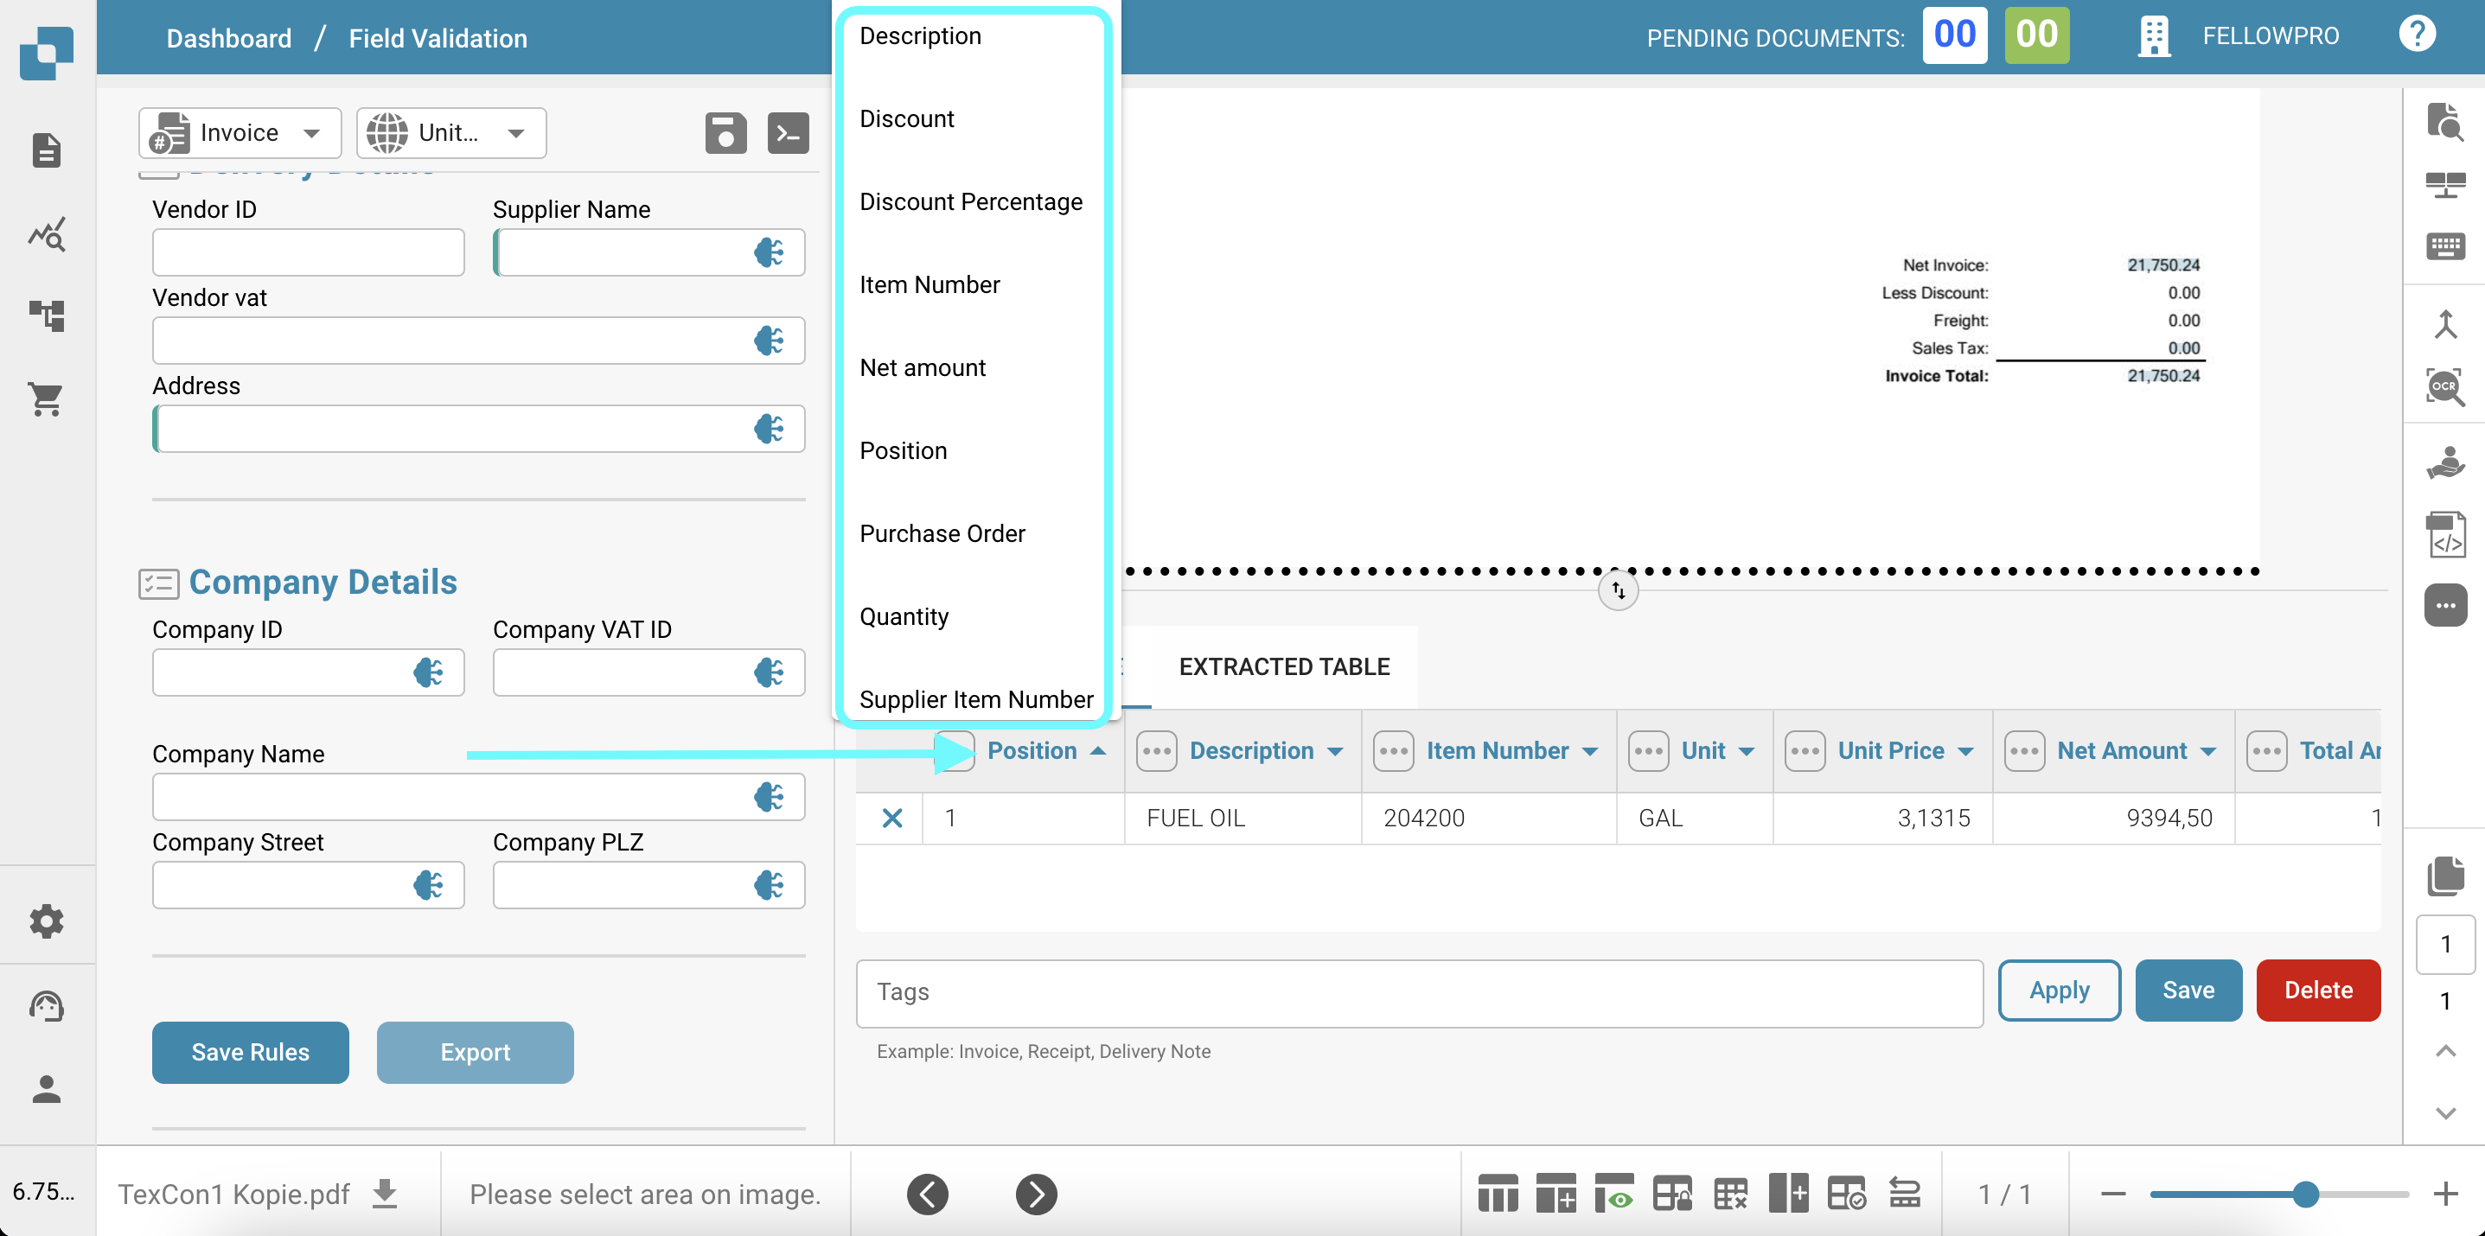
Task: Open the shopping cart sidebar icon
Action: 45,398
